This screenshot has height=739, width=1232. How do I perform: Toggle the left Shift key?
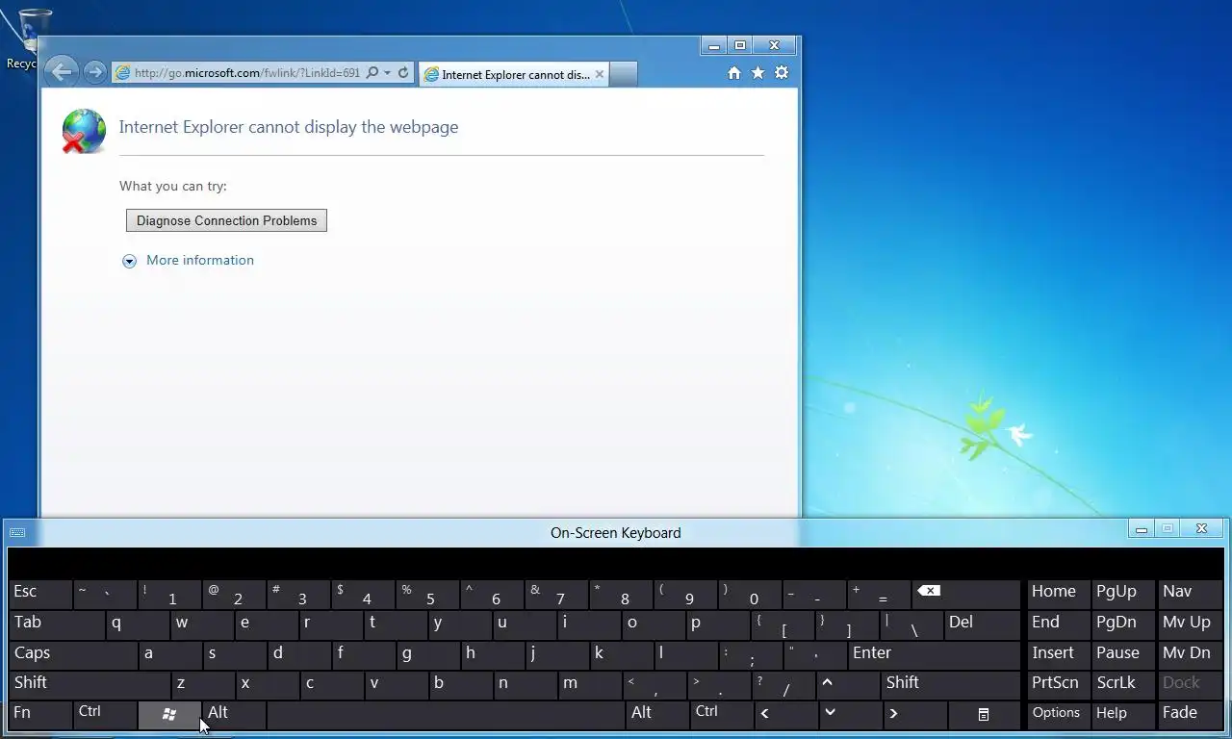tap(90, 685)
